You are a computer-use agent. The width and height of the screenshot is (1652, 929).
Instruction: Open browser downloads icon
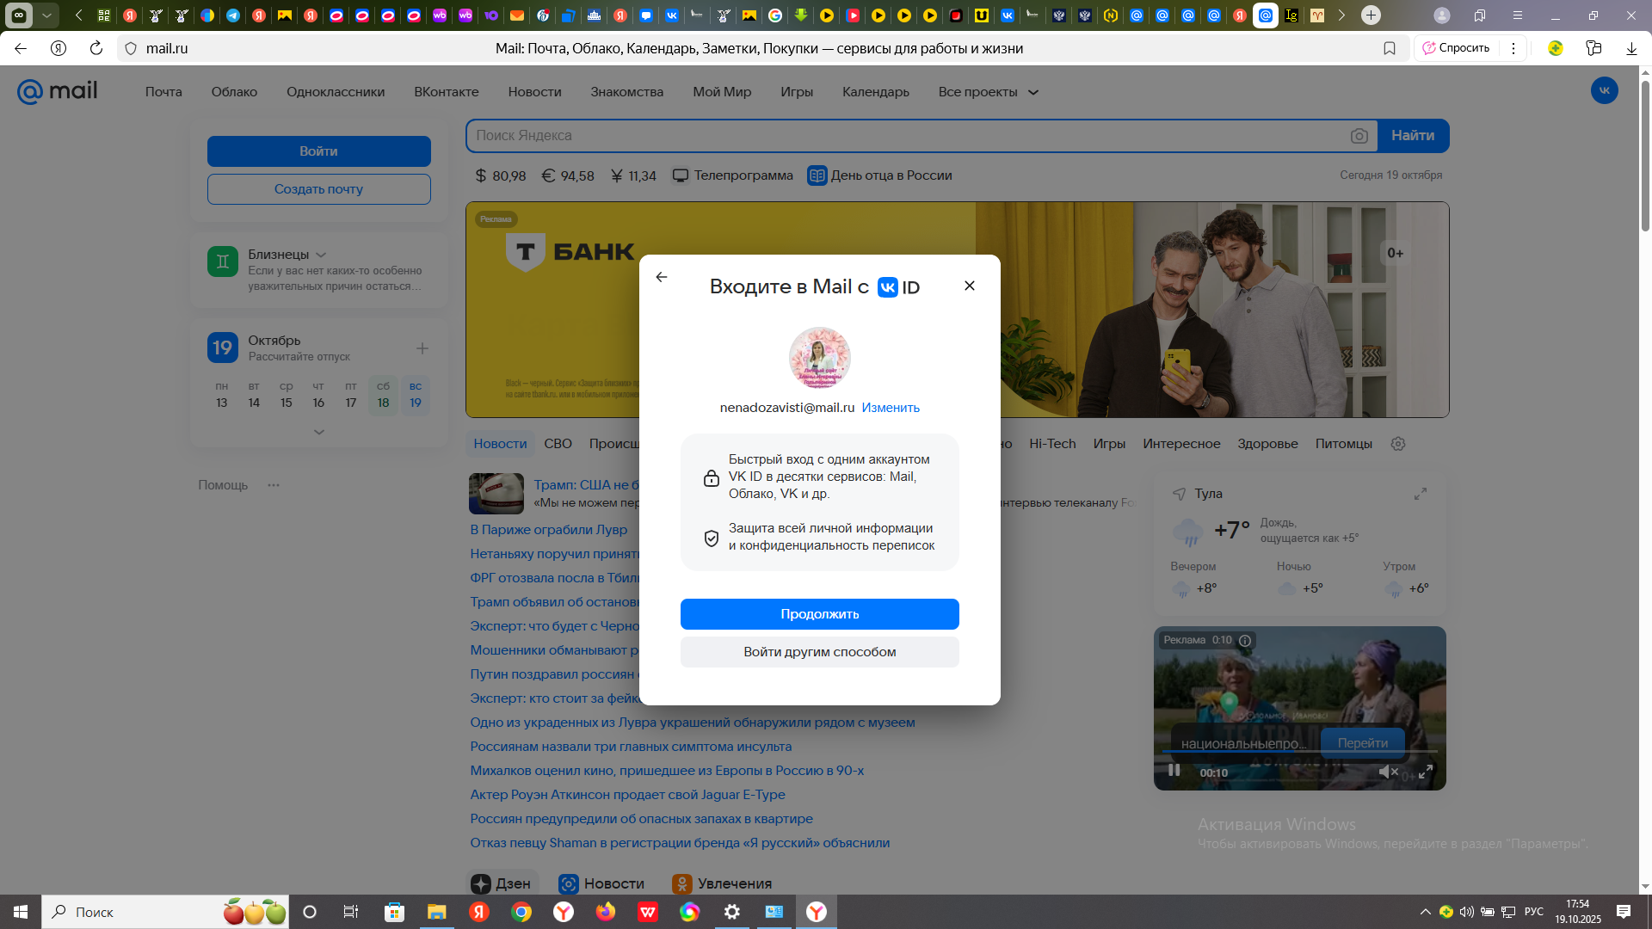[1631, 48]
